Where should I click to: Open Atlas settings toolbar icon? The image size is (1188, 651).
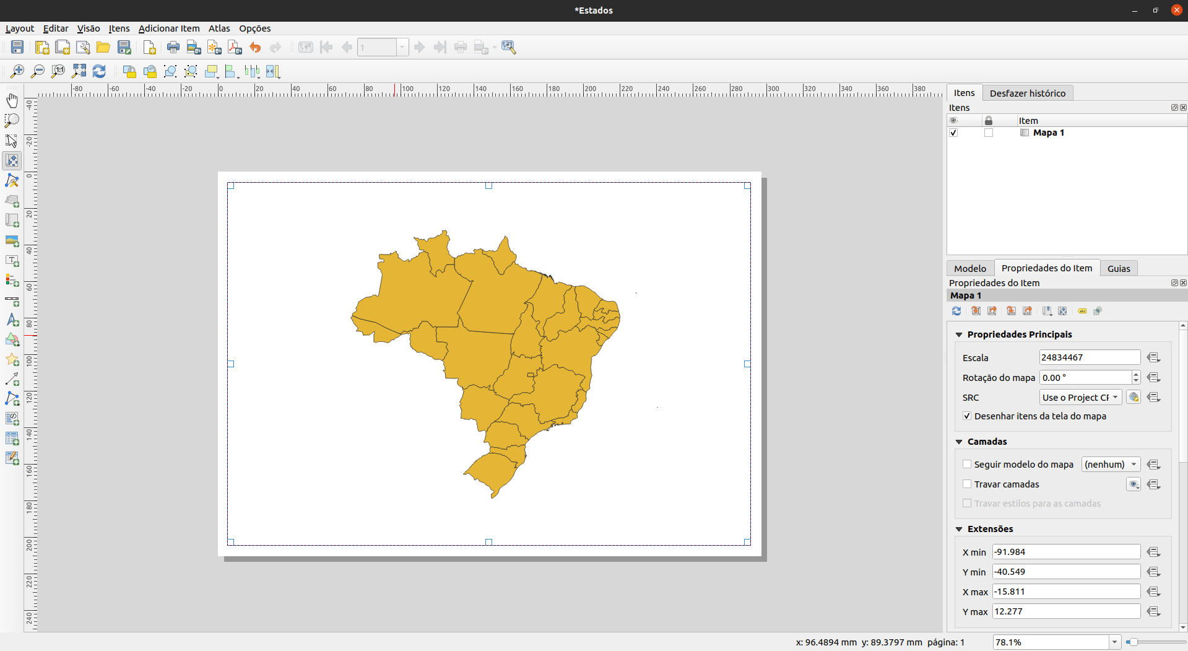click(x=509, y=47)
